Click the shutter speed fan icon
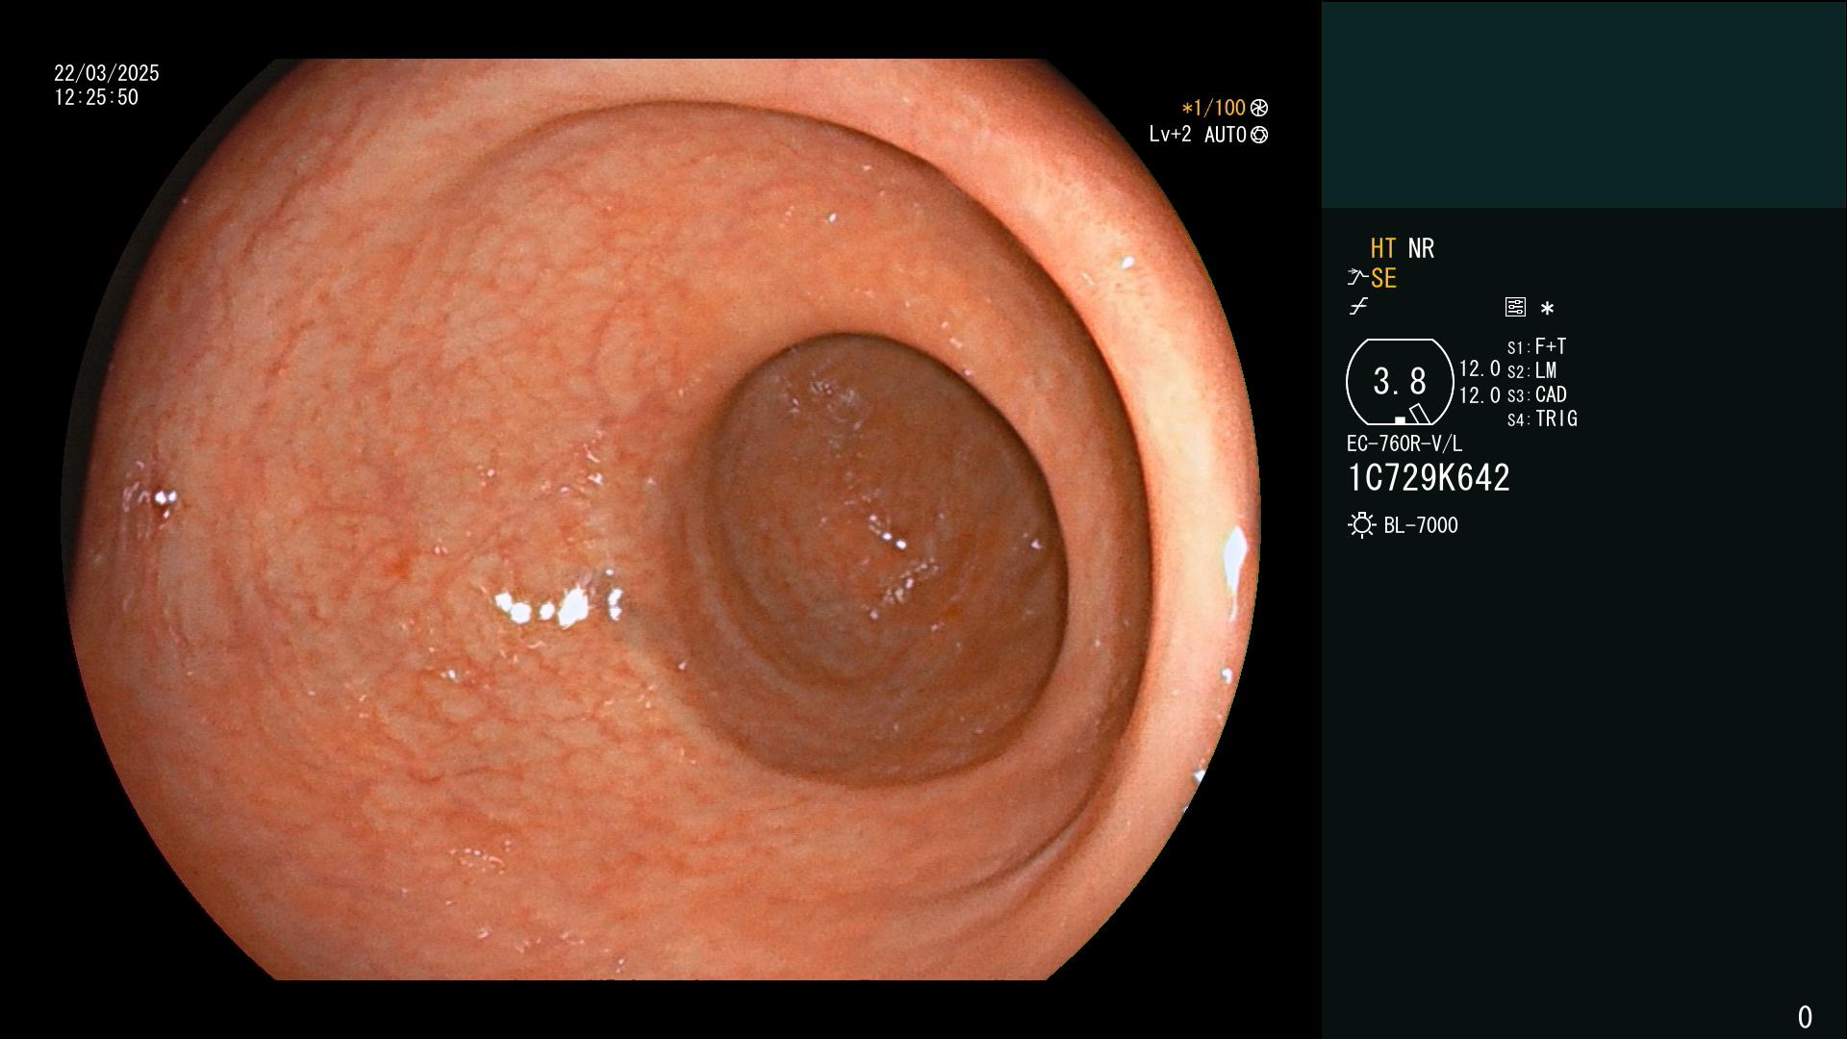 click(1259, 108)
